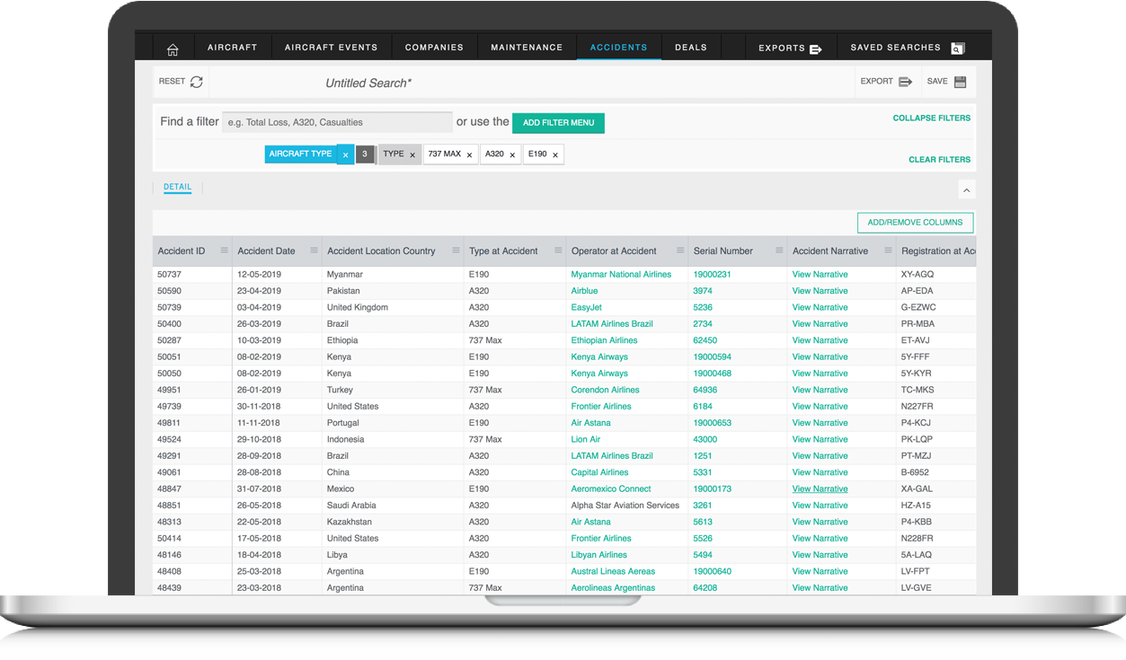View Narrative for accident 50737
Screen dimensions: 1126x660
click(x=820, y=275)
